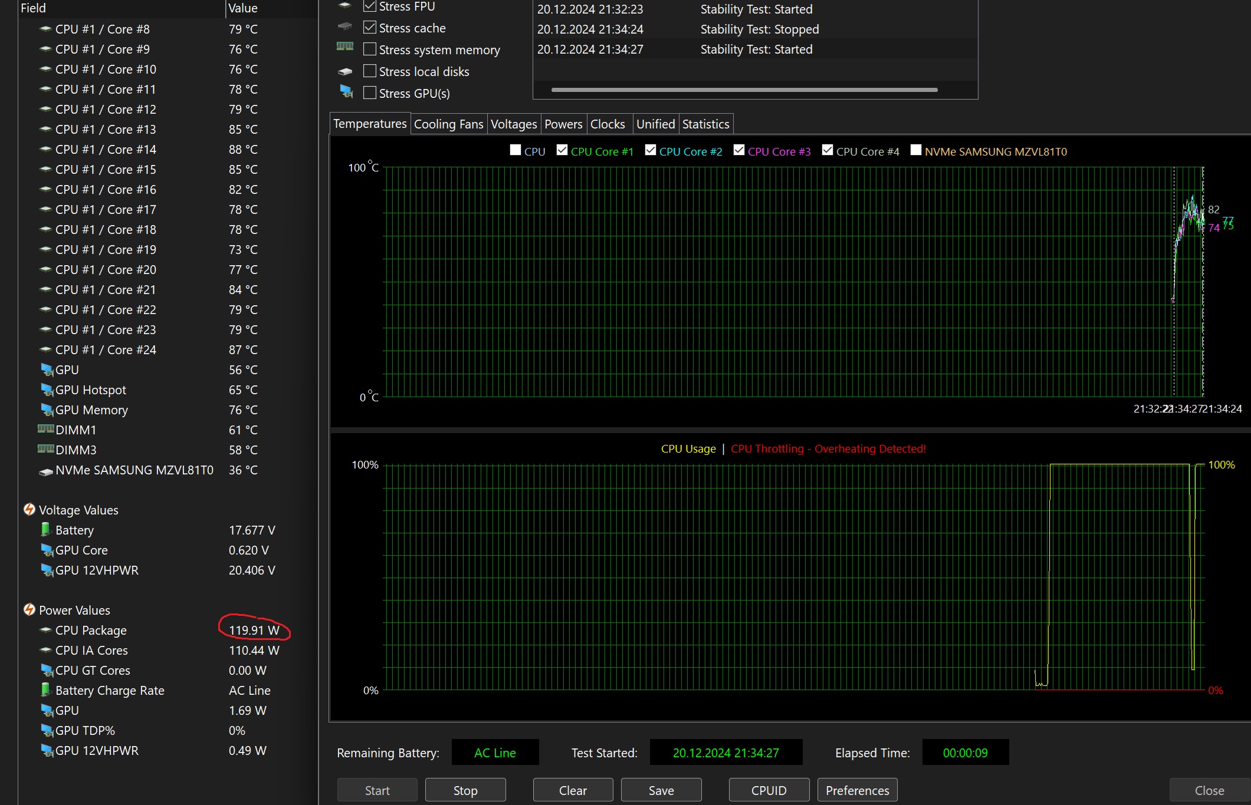Click the Value column header
The width and height of the screenshot is (1251, 805).
click(271, 8)
